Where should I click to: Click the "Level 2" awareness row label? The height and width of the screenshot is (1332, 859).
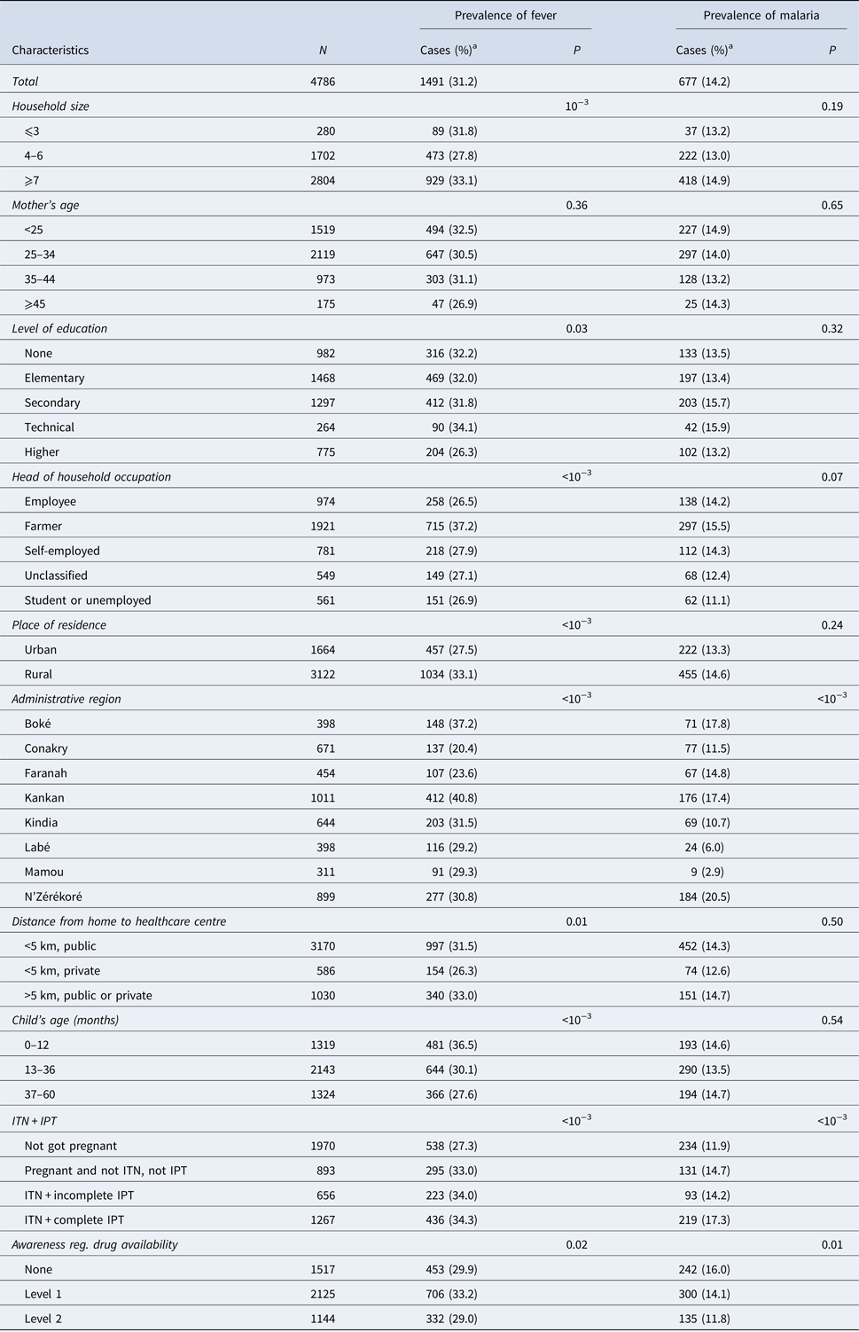[x=43, y=1319]
